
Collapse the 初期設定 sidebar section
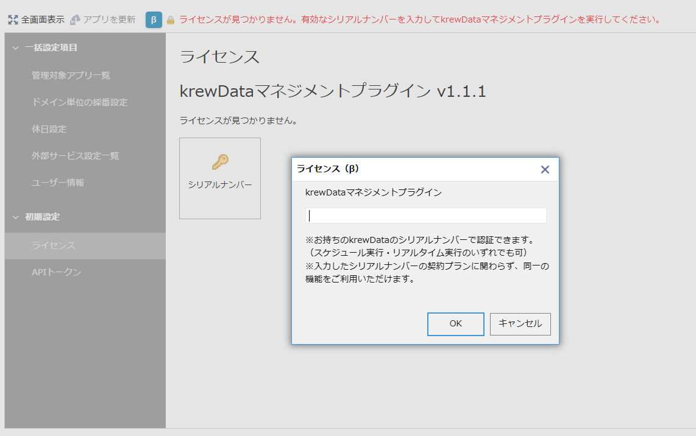(x=16, y=217)
